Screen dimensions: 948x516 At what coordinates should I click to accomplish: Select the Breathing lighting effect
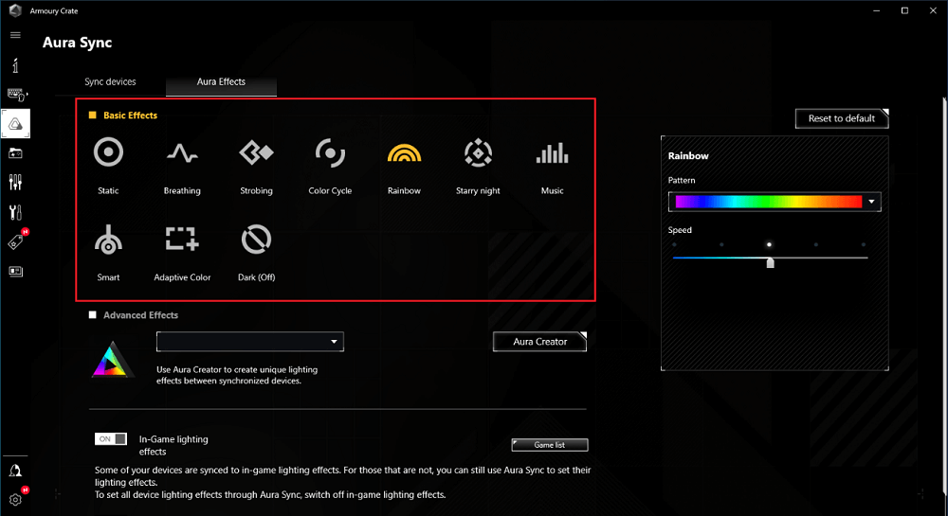coord(182,153)
